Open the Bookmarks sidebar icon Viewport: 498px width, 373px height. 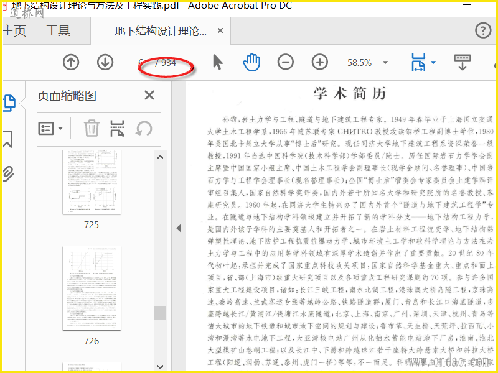(x=8, y=139)
